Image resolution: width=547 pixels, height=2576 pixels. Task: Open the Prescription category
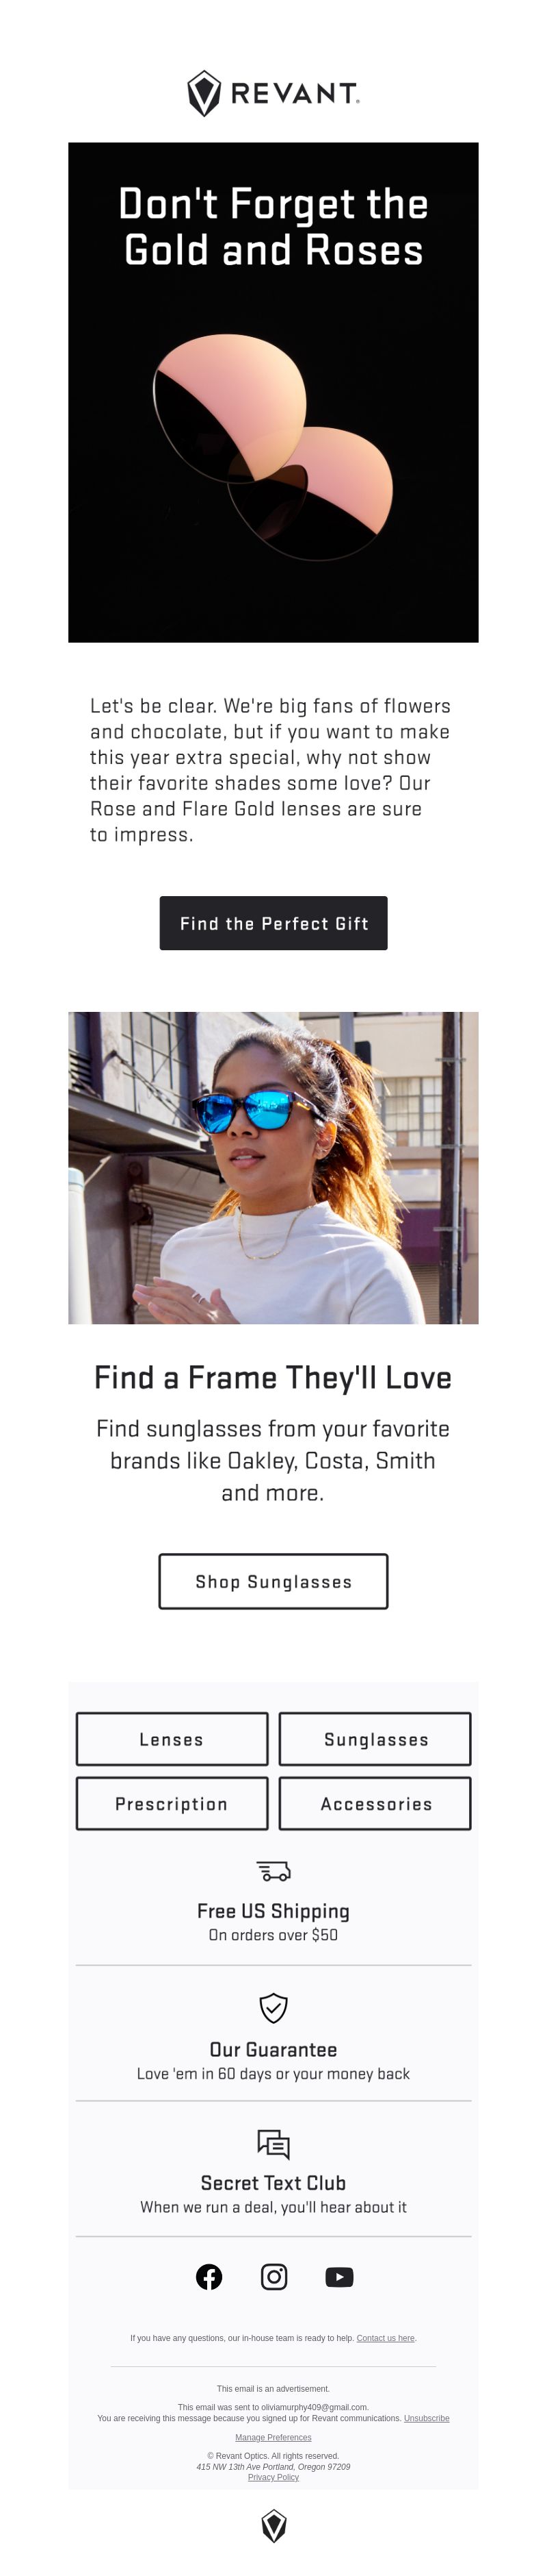point(172,1803)
